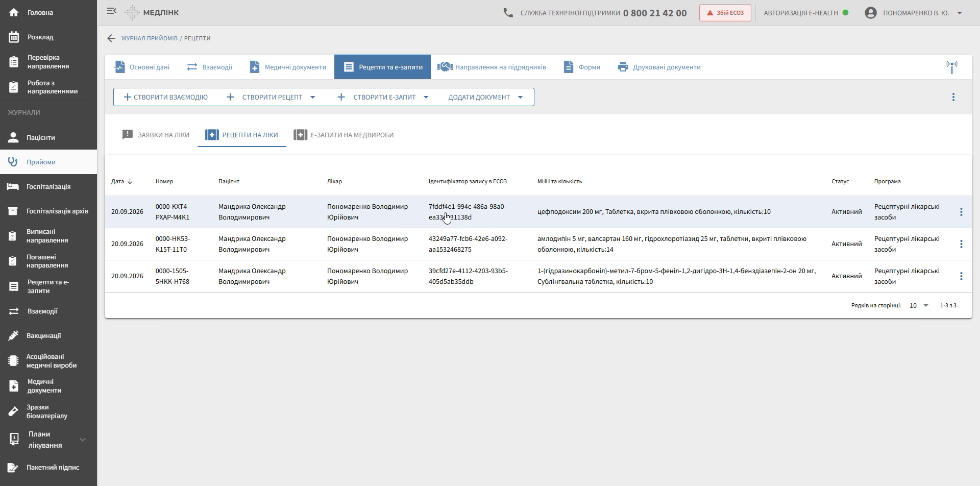Screen dimensions: 980x486
Task: Sort table by Дата column header
Action: (122, 181)
